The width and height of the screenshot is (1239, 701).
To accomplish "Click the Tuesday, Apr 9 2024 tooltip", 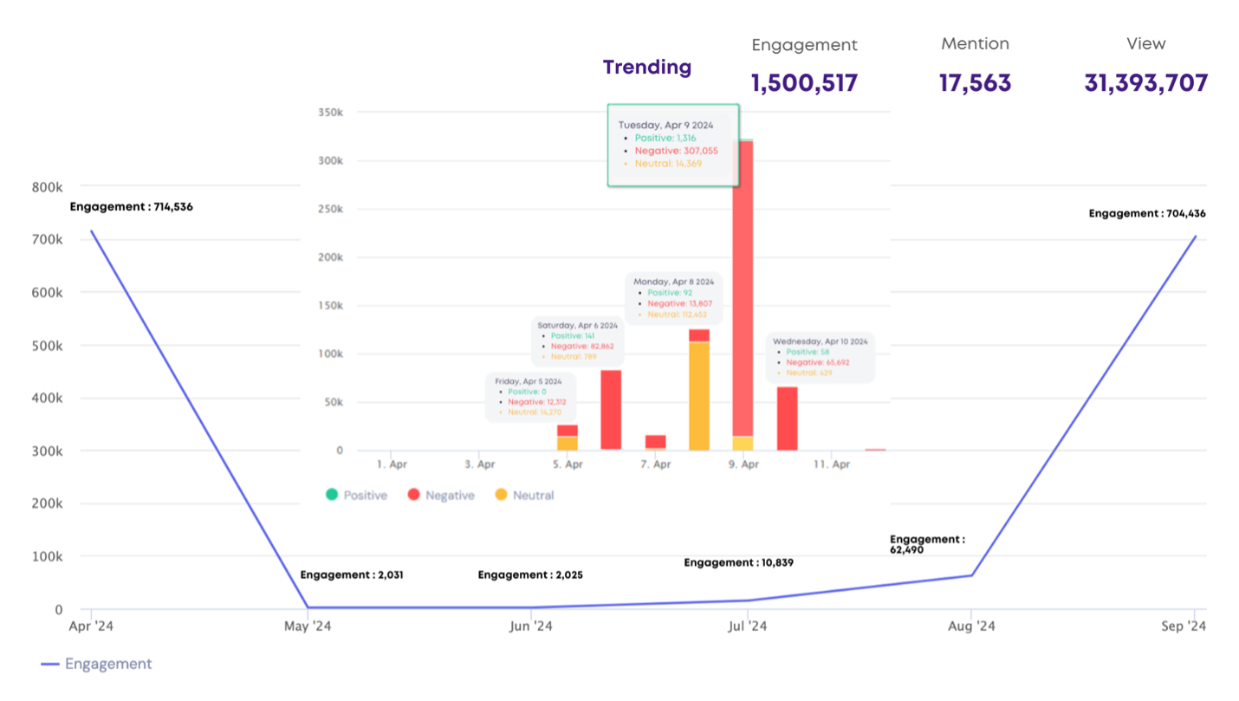I will click(673, 145).
